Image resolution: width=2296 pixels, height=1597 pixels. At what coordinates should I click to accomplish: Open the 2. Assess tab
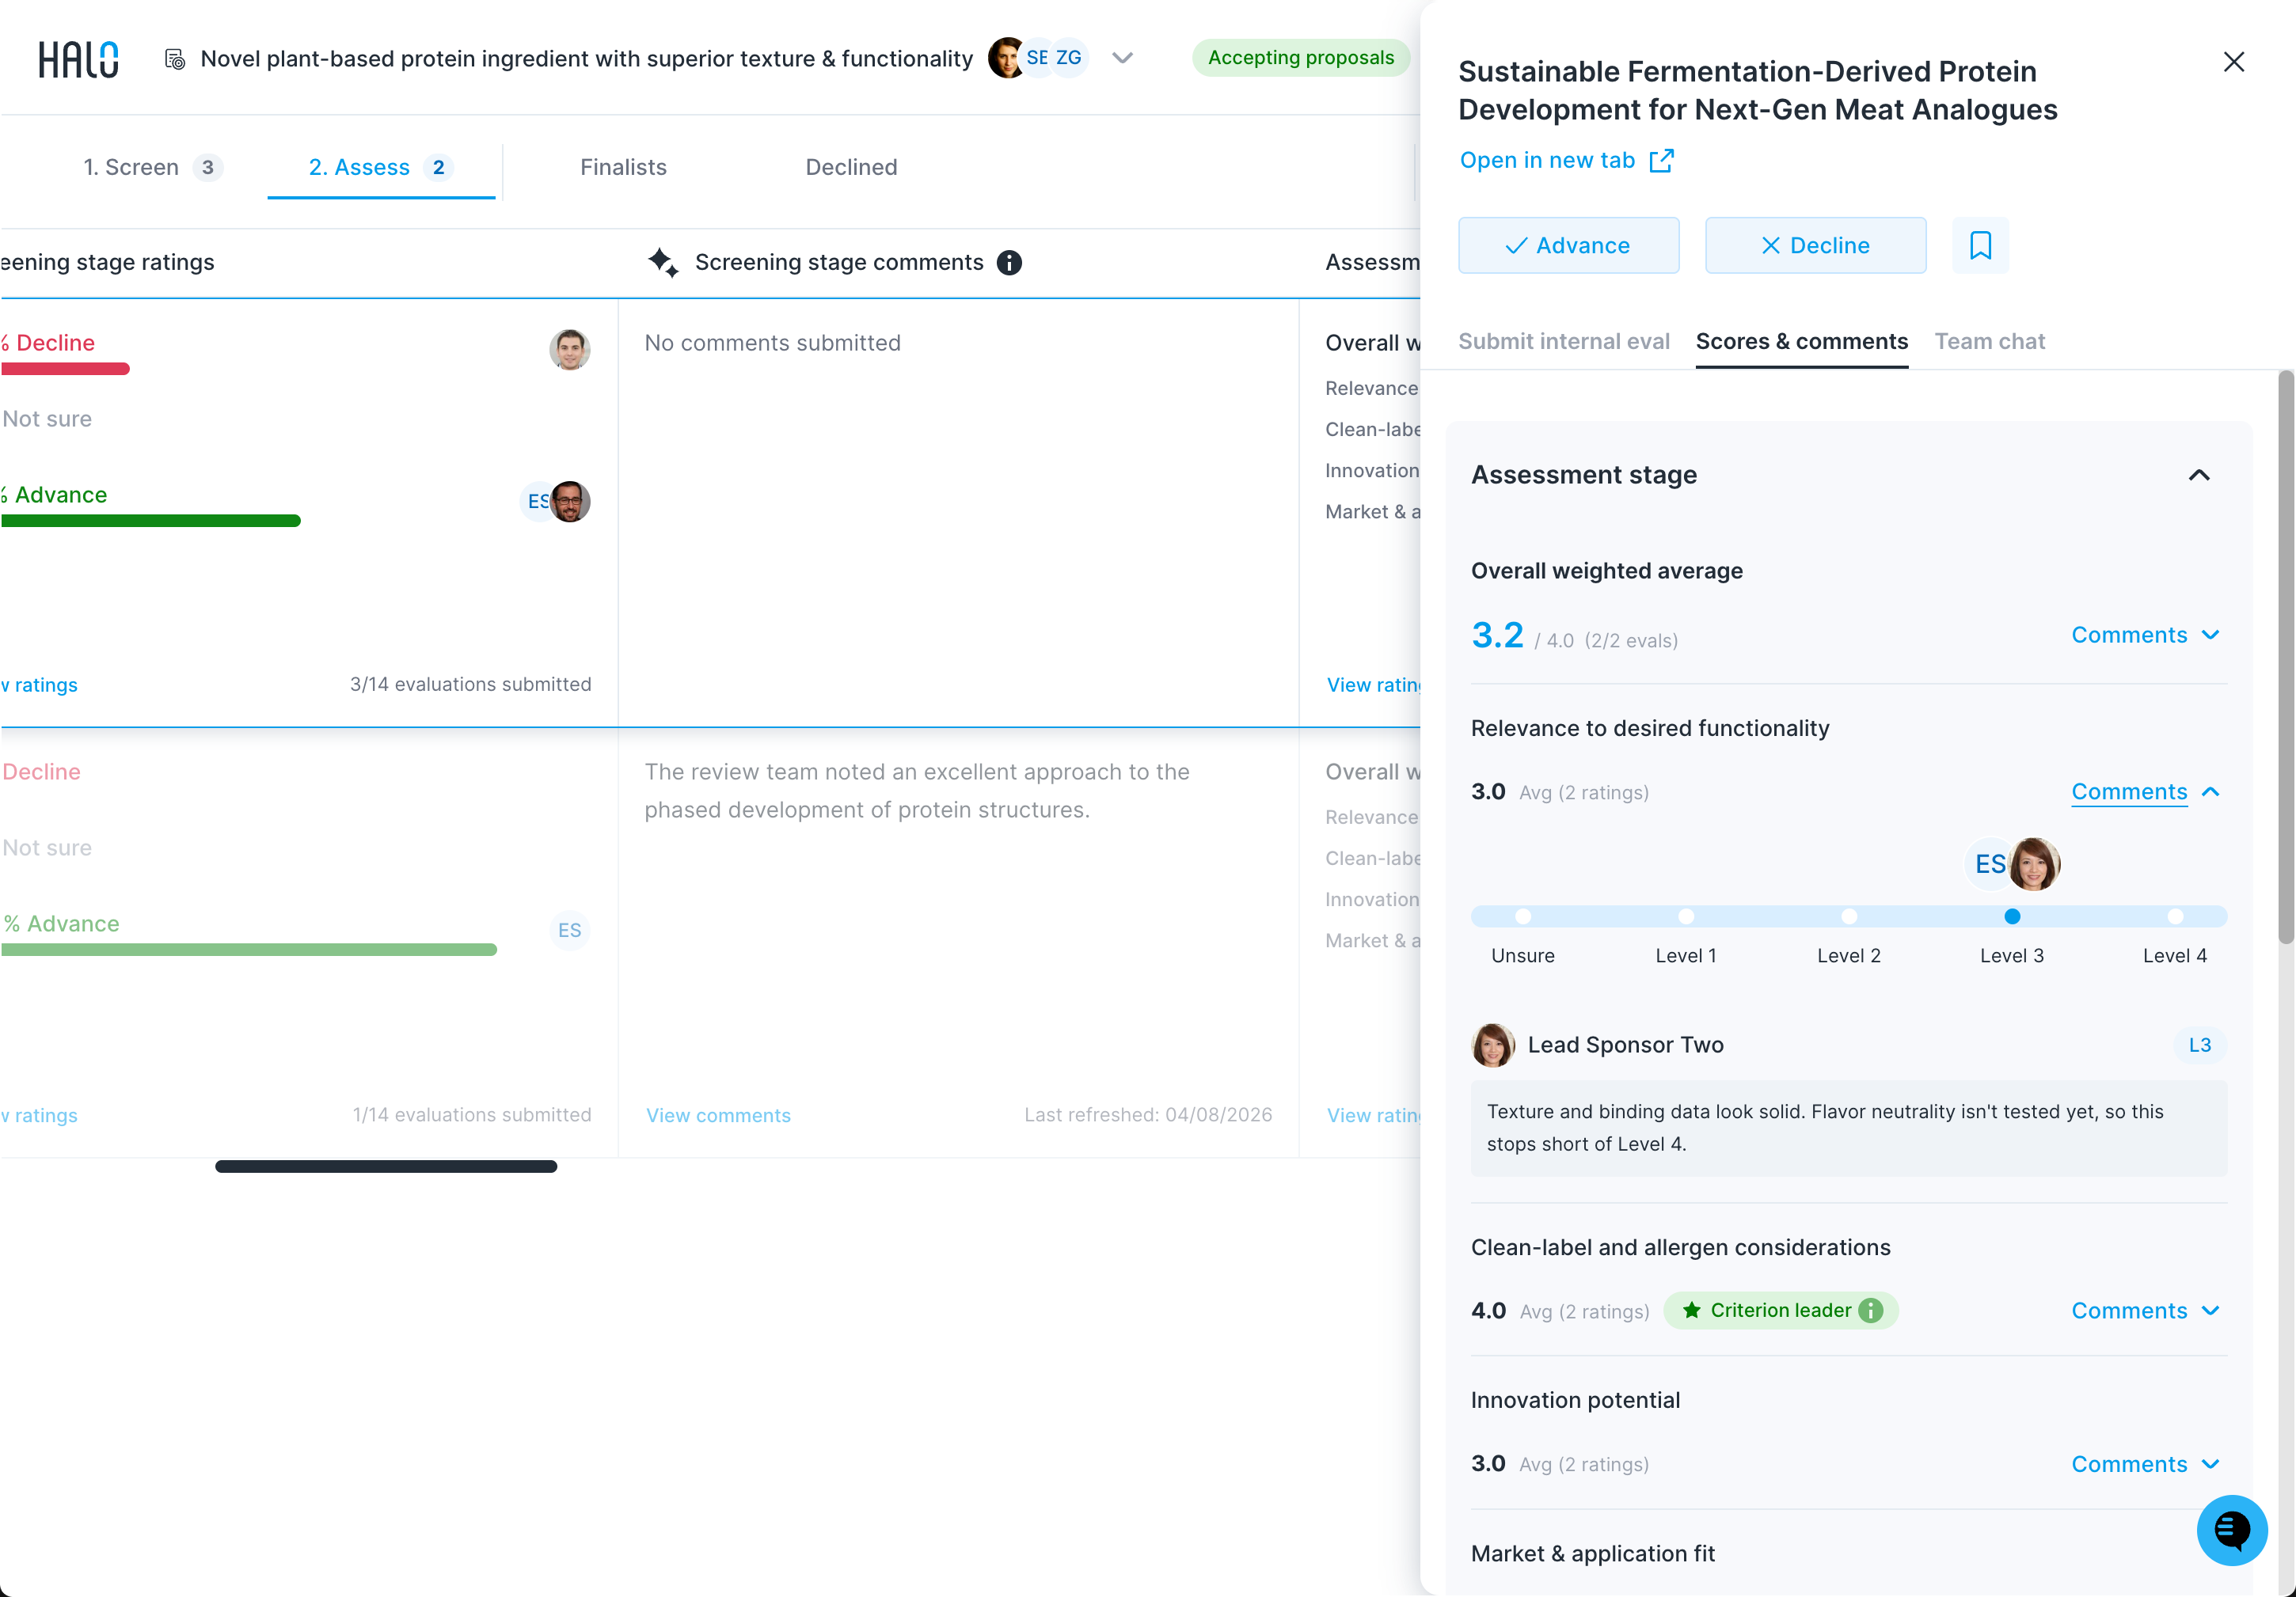[x=381, y=167]
